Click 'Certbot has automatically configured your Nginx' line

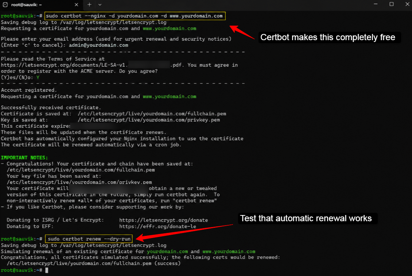[122, 139]
